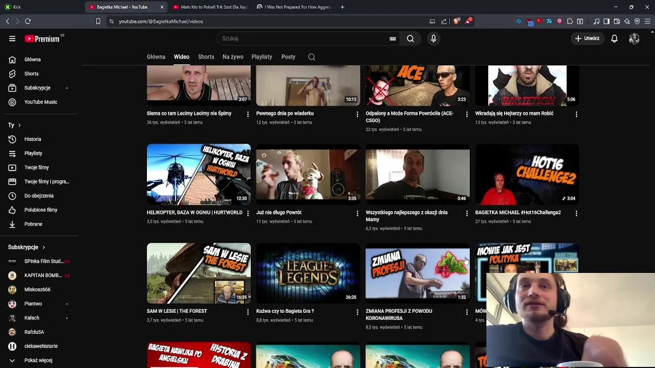Expand the Subskrypcje section header

click(27, 247)
